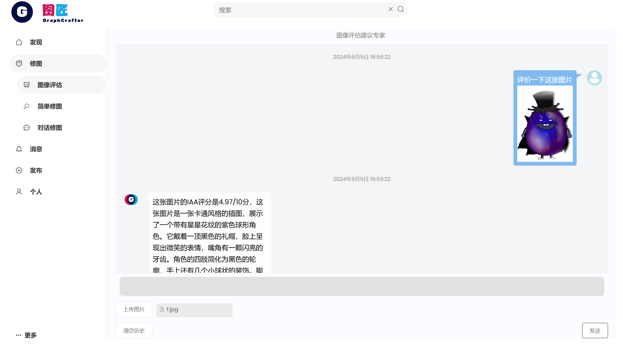Click the 上传图片 button
The image size is (623, 344).
point(134,309)
